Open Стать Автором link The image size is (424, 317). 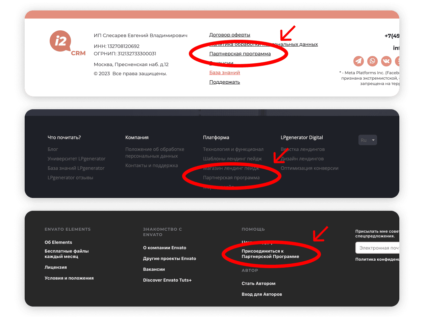coord(258,283)
